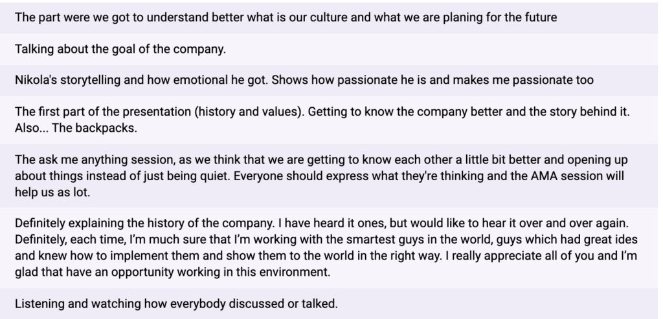Select the response about the ask me anything session
Image resolution: width=663 pixels, height=319 pixels.
click(329, 176)
